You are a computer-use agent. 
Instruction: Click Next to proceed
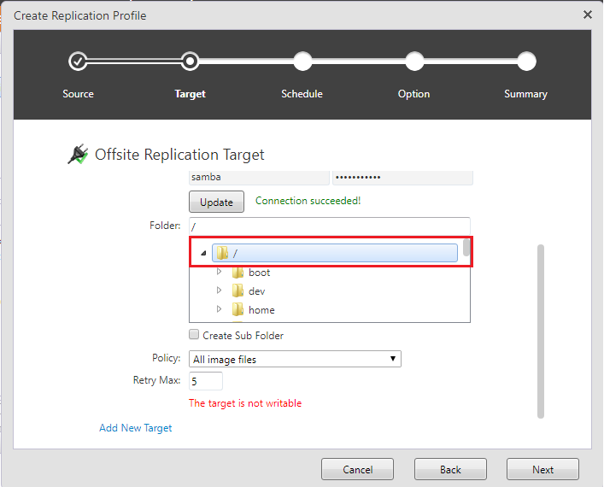coord(542,469)
